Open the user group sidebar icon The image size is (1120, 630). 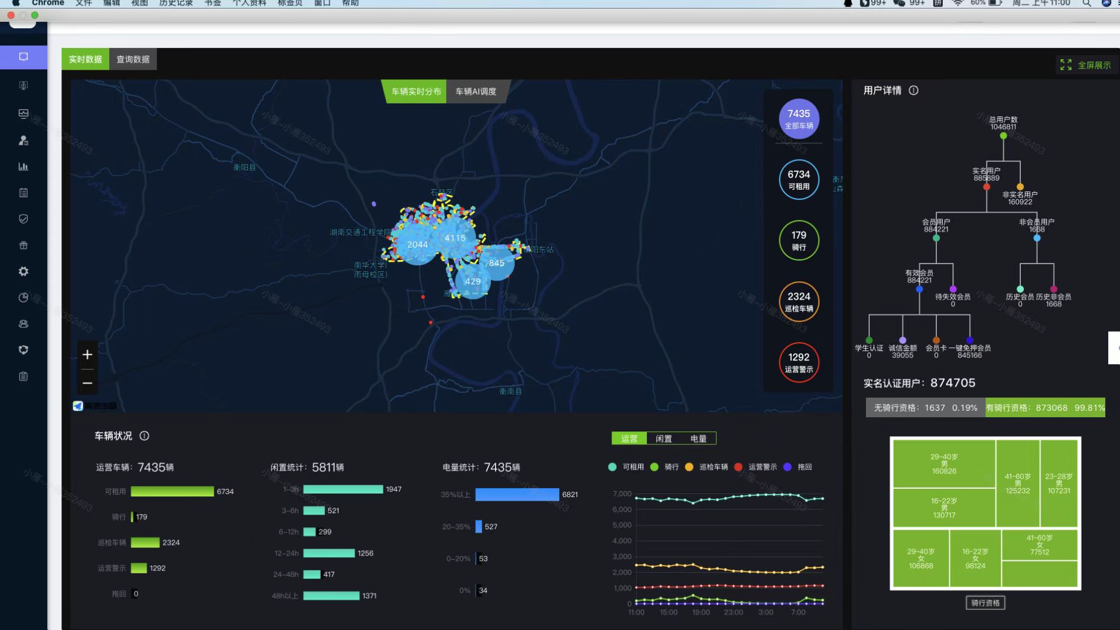tap(24, 324)
